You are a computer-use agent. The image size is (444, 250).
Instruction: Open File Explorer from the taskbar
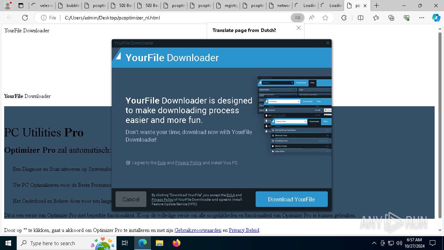coord(159,243)
